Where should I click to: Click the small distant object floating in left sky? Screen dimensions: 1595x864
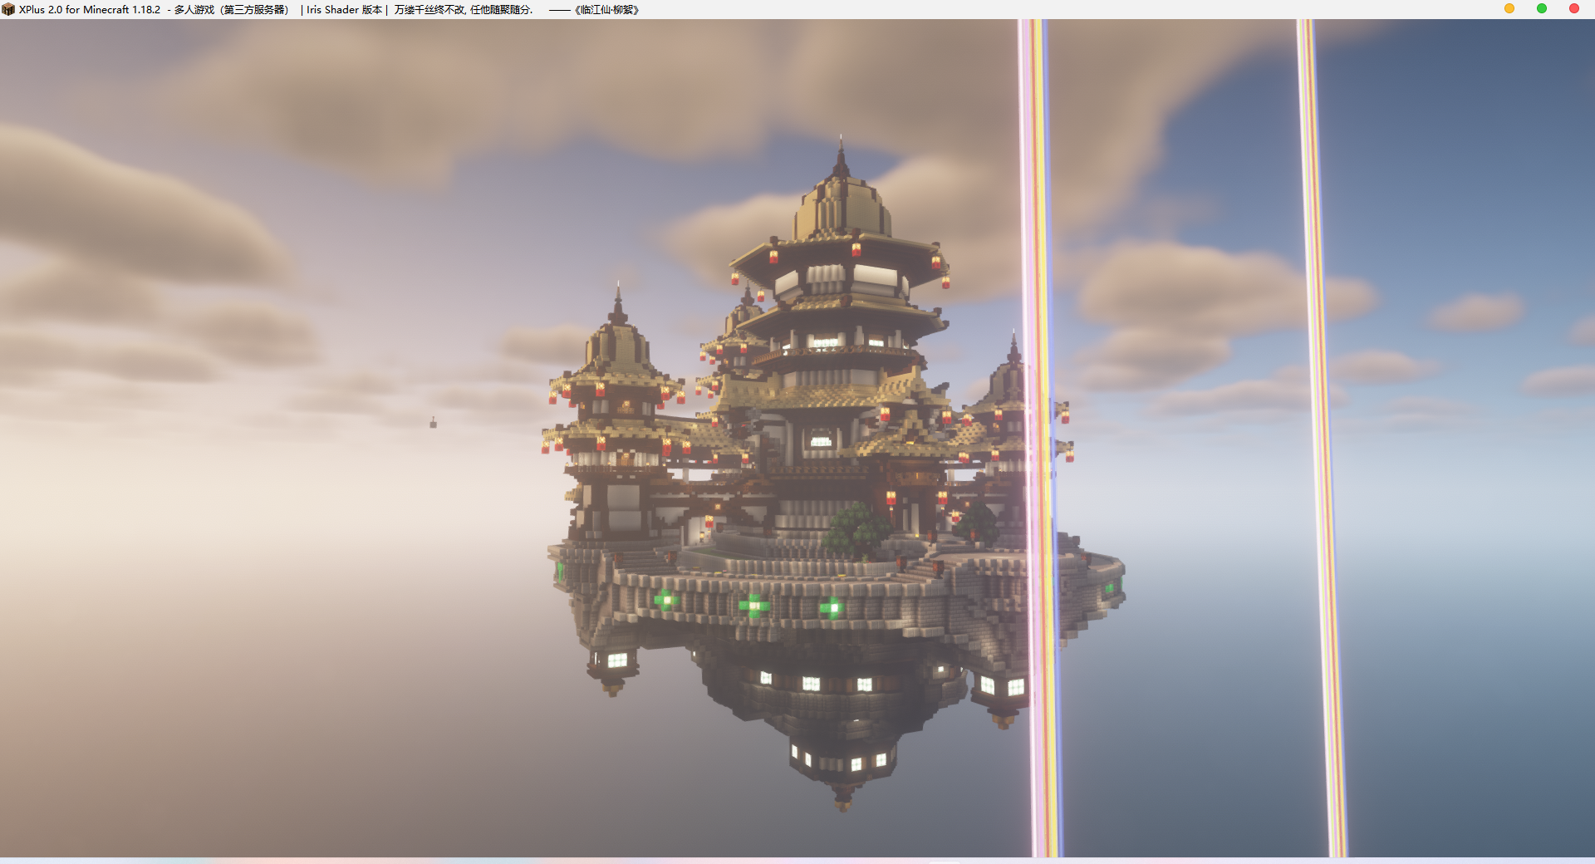[x=433, y=424]
